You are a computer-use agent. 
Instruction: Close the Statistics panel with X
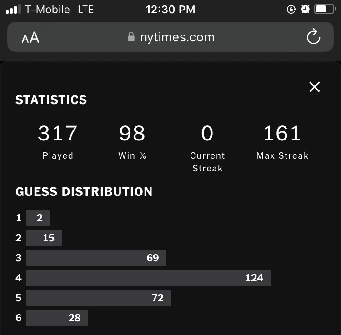pos(315,87)
